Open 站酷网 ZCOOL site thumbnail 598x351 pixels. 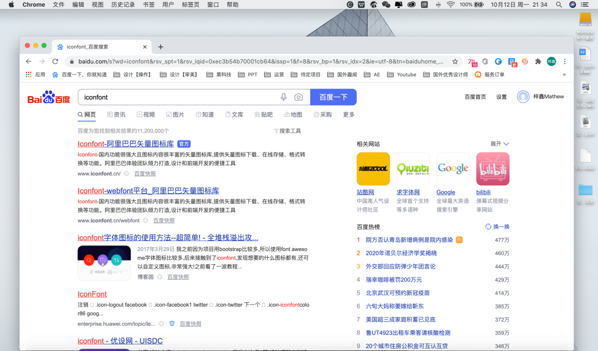pyautogui.click(x=373, y=169)
